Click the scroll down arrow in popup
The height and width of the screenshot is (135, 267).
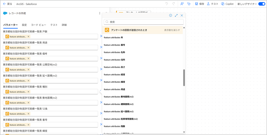[184, 132]
